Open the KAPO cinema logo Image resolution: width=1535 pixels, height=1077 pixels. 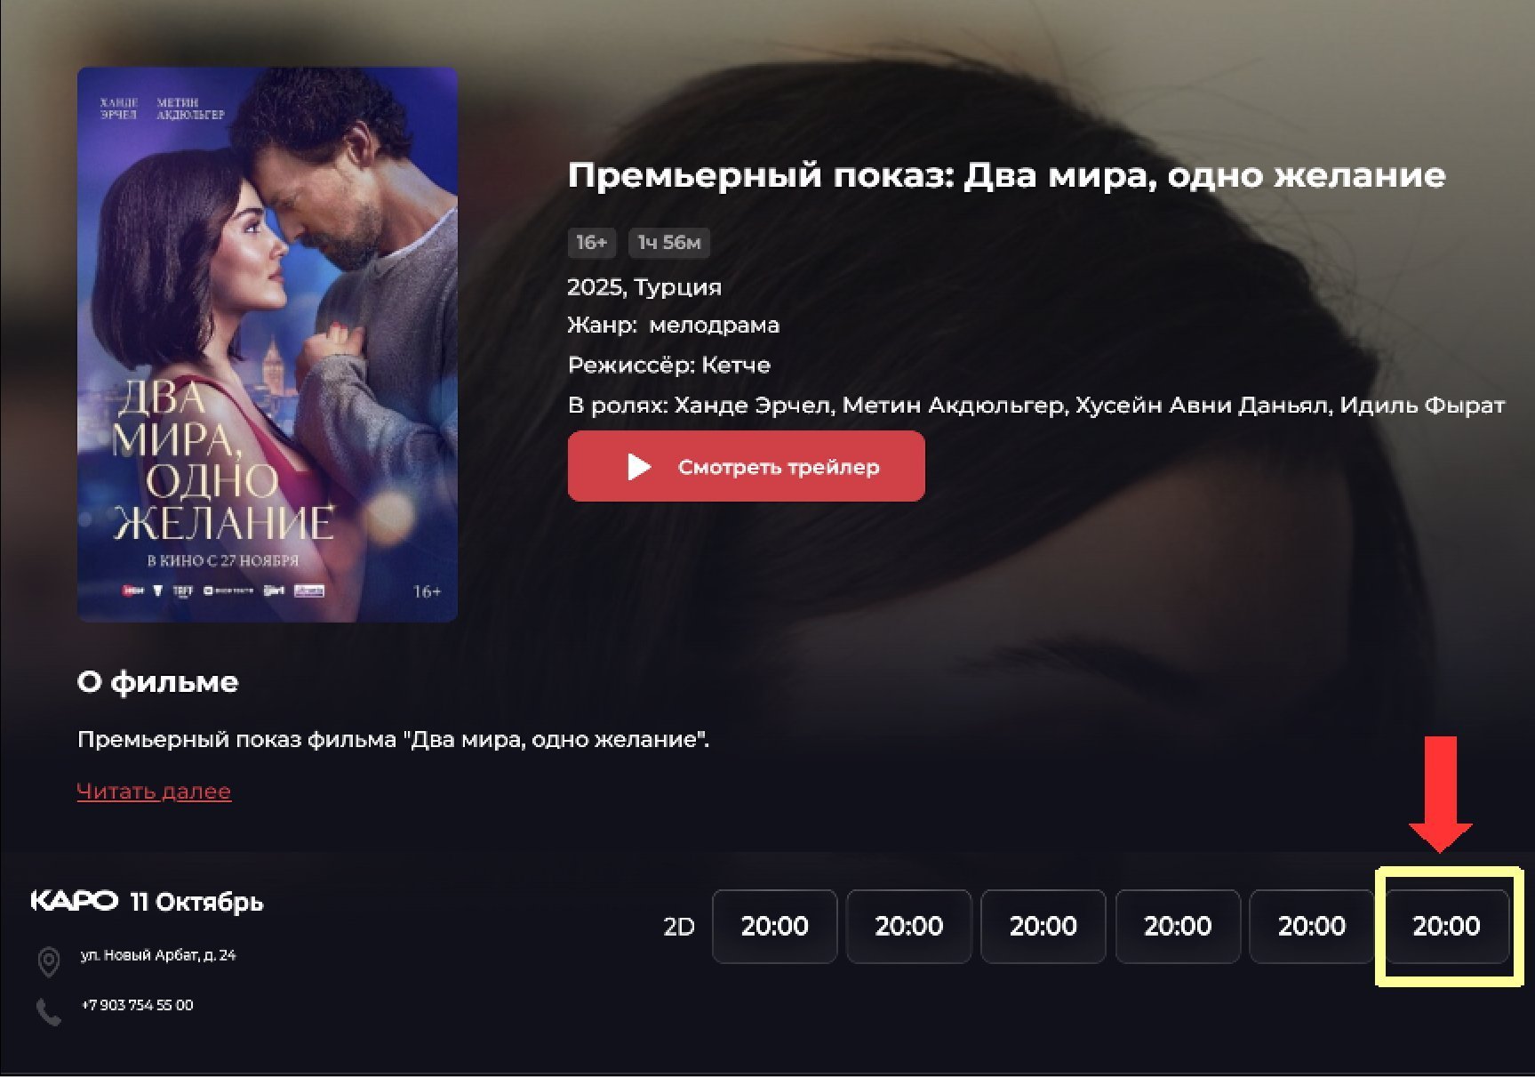74,901
